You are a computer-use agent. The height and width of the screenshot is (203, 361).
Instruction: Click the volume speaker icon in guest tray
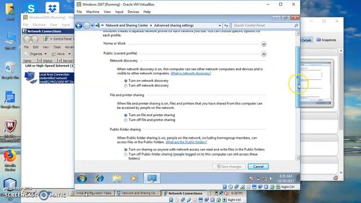271,179
